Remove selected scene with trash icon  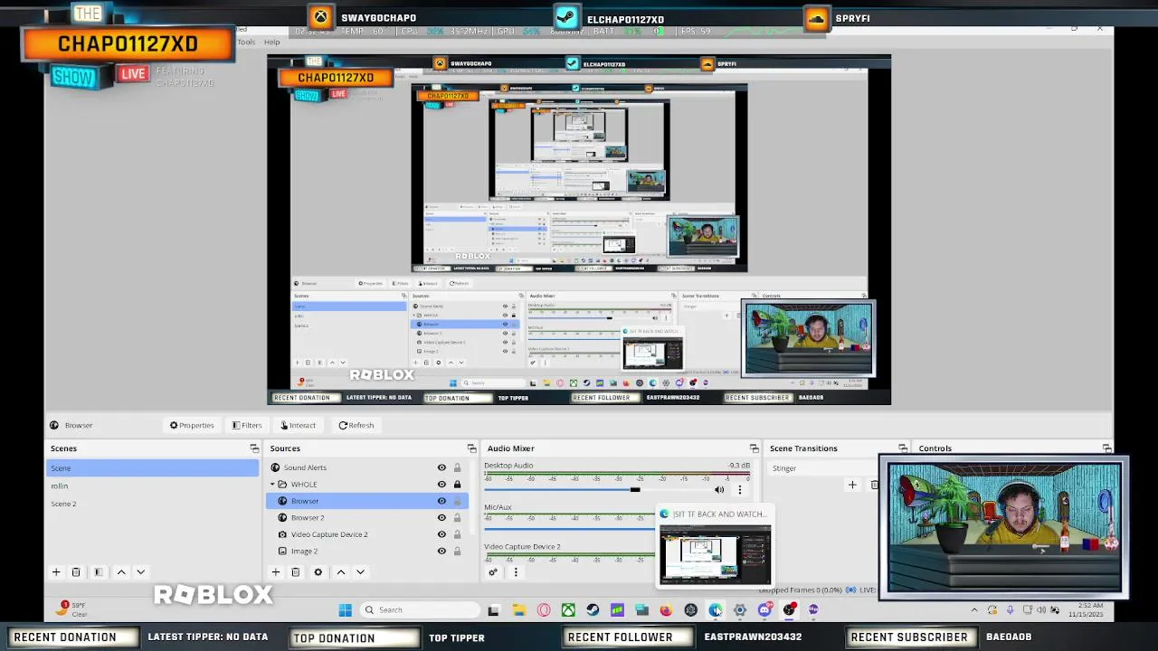[76, 572]
